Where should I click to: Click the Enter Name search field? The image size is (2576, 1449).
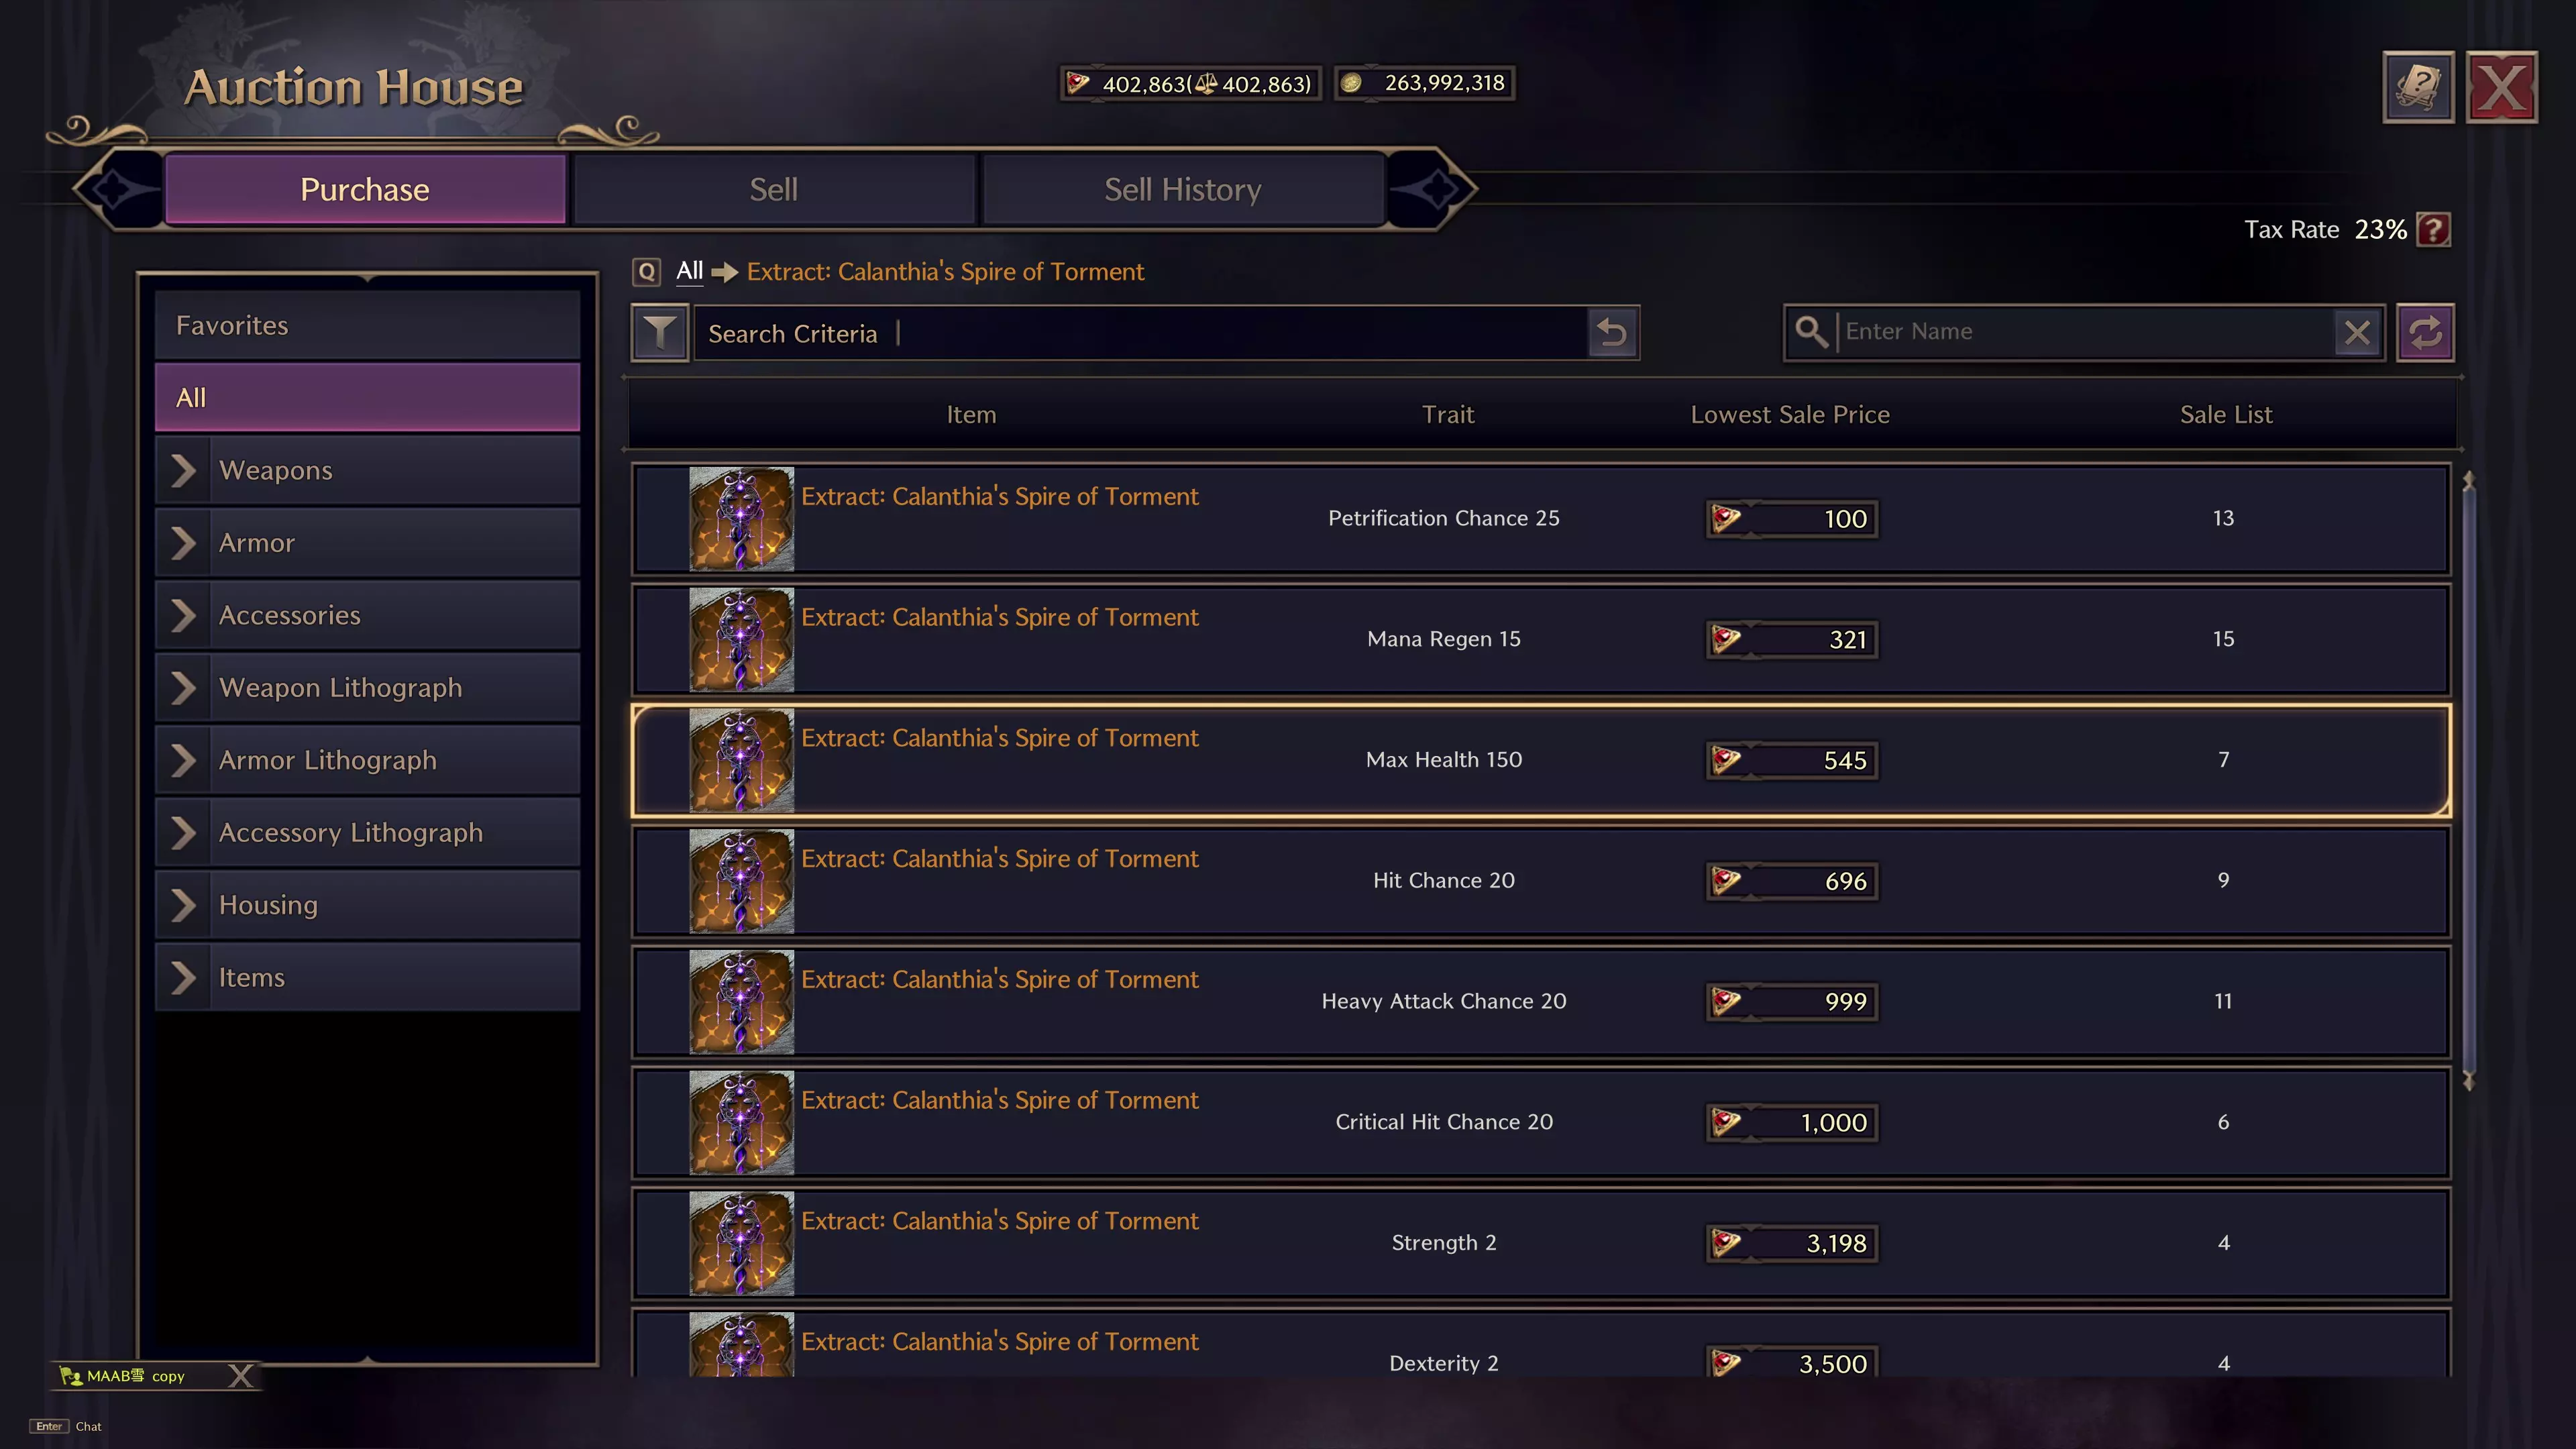2085,332
